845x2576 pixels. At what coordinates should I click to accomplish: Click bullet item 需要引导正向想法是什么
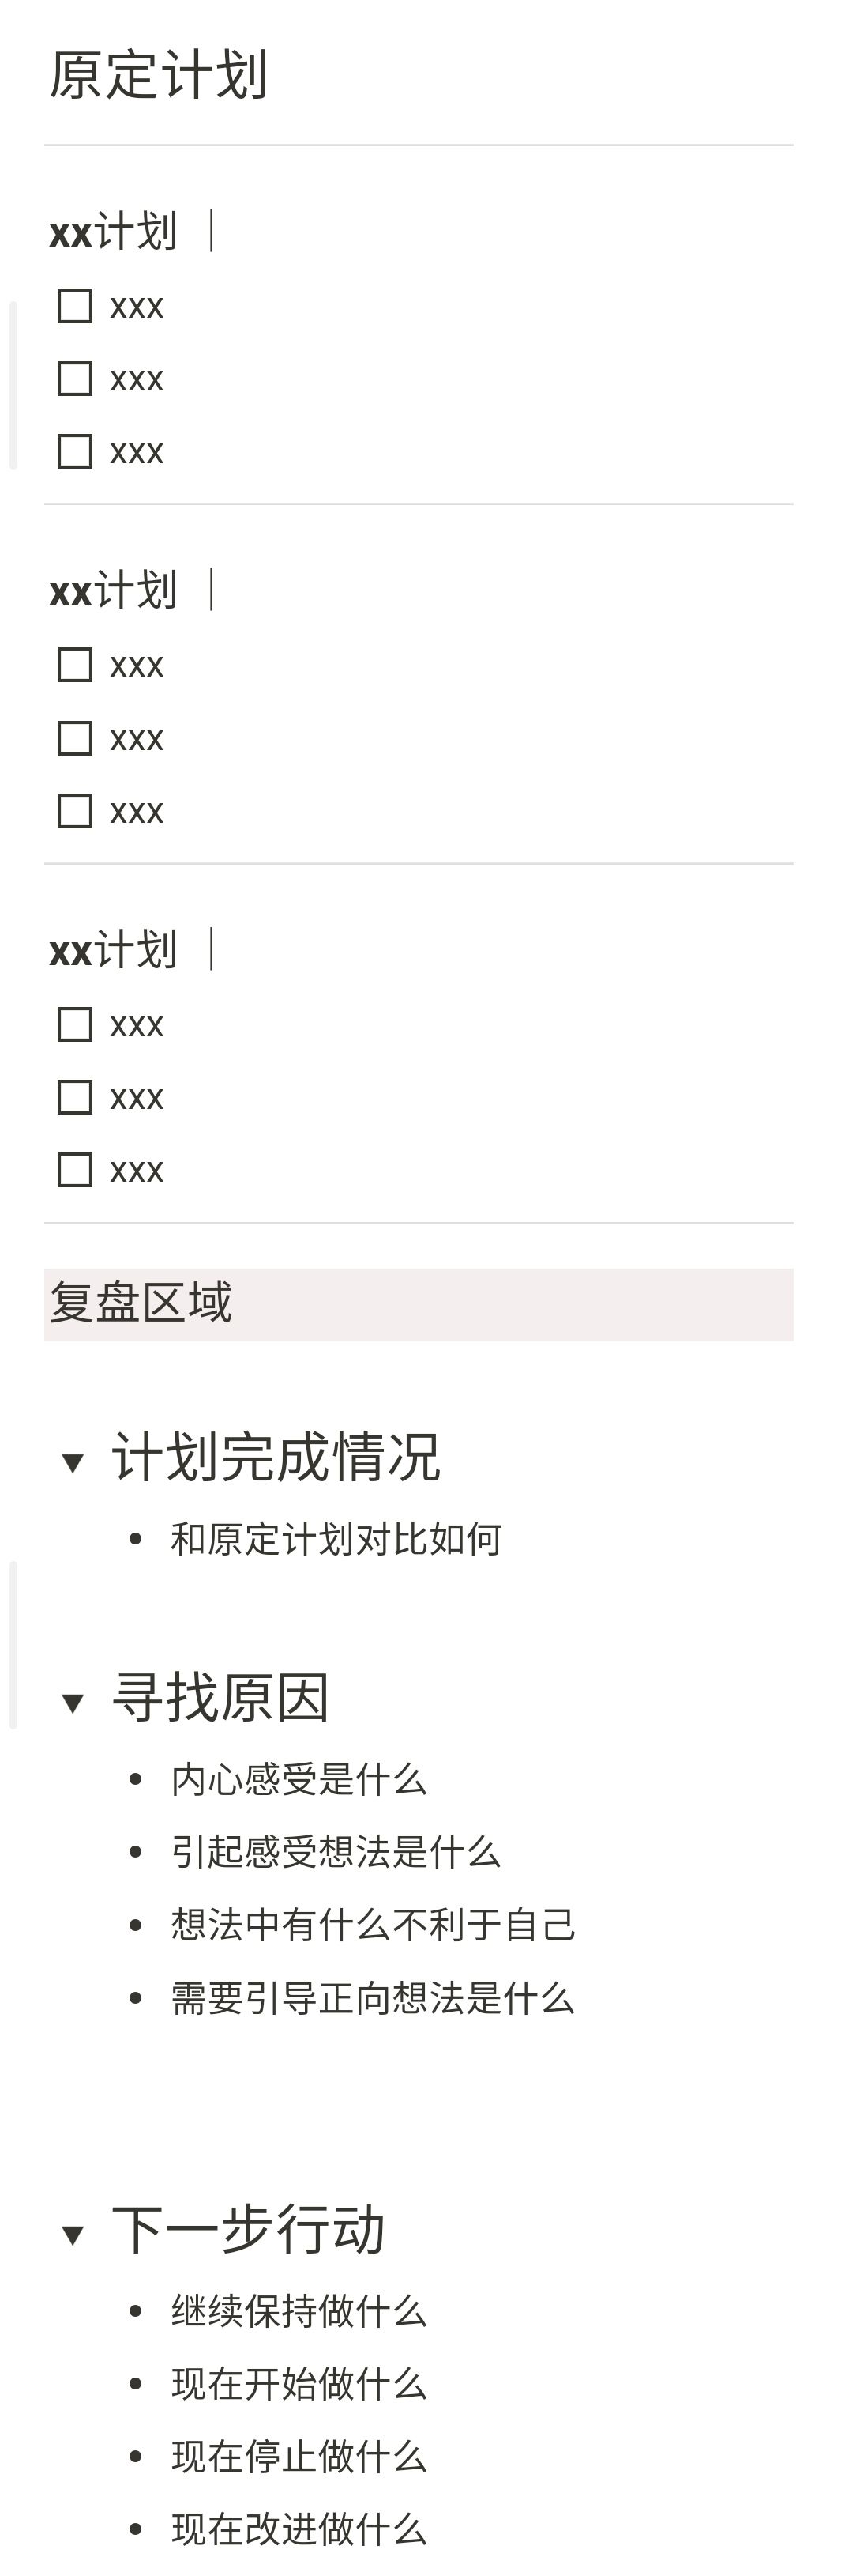(373, 1998)
